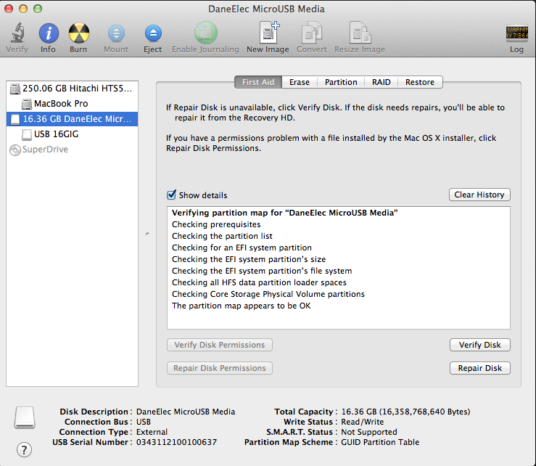Image resolution: width=536 pixels, height=466 pixels.
Task: Click the Mount toolbar icon
Action: point(116,33)
